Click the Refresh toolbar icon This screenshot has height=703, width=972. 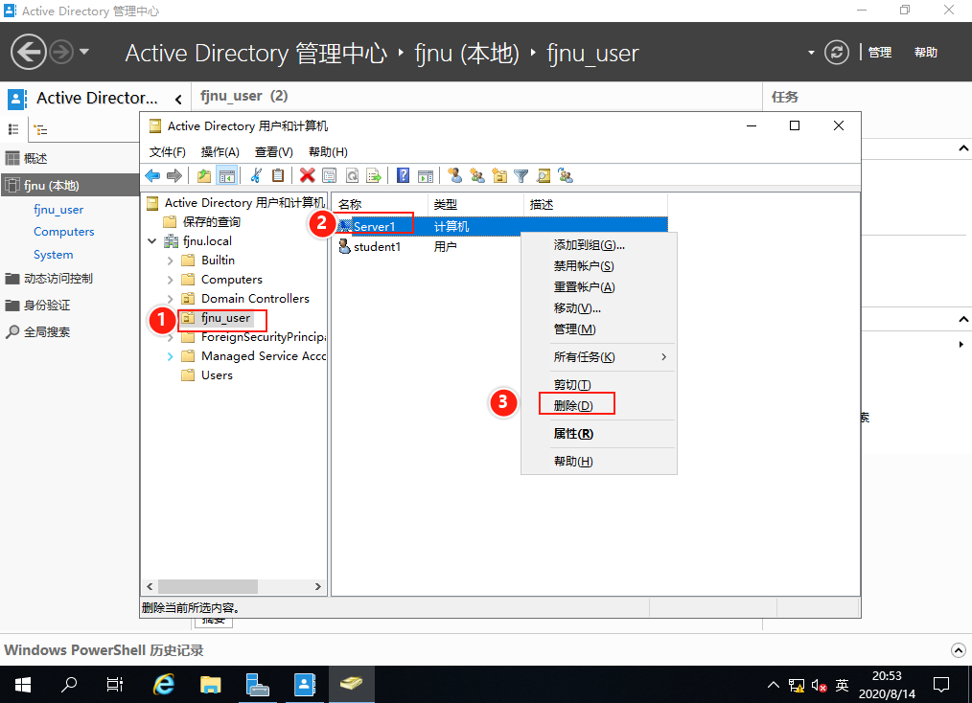352,176
